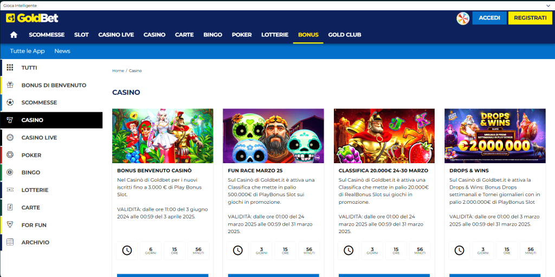Click the REGISTRATI button
This screenshot has height=277, width=555.
pos(530,18)
